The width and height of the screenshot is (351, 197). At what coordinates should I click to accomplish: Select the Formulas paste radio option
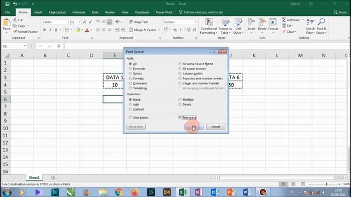coord(131,68)
